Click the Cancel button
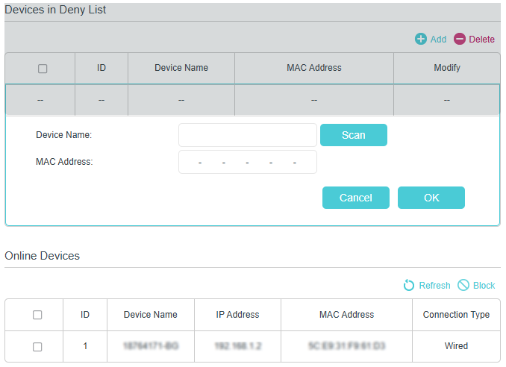Screen dimensions: 506x367 coord(356,198)
